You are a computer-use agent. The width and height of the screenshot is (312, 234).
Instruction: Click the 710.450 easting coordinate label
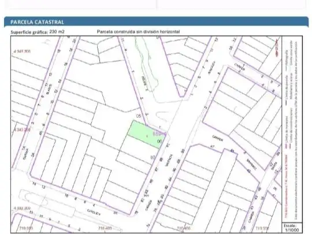pos(184,228)
